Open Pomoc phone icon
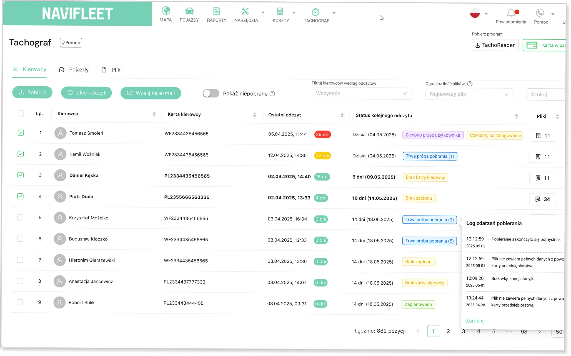 coord(540,13)
